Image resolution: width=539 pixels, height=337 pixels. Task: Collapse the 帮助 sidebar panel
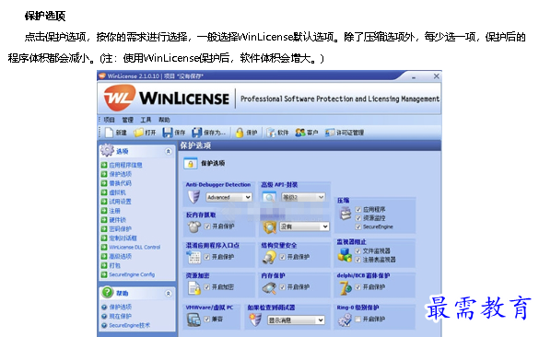168,294
